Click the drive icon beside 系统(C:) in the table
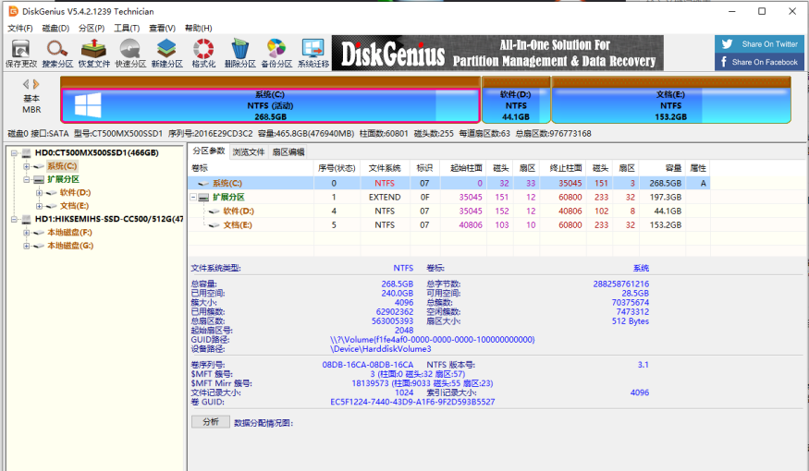809x471 pixels. click(203, 184)
